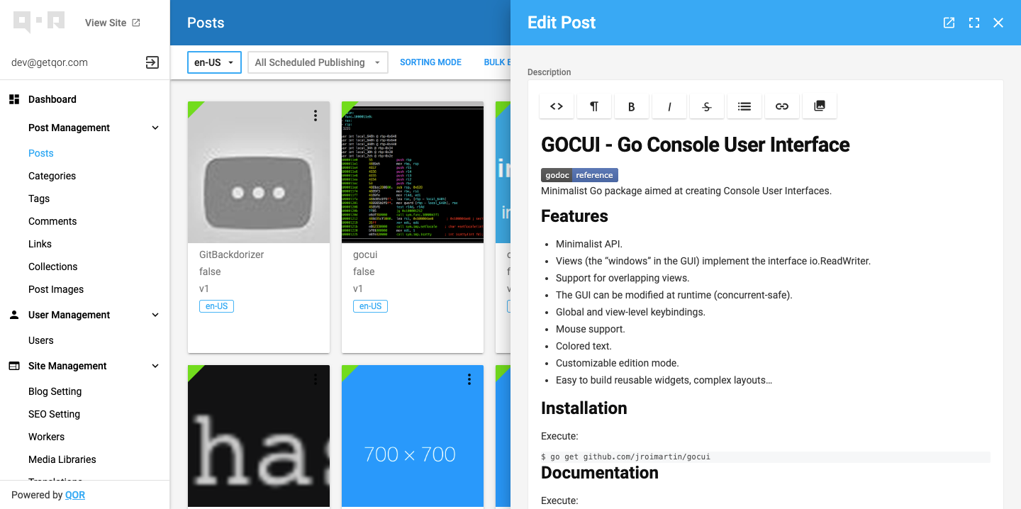The image size is (1021, 509).
Task: Insert a hyperlink in editor
Action: 782,106
